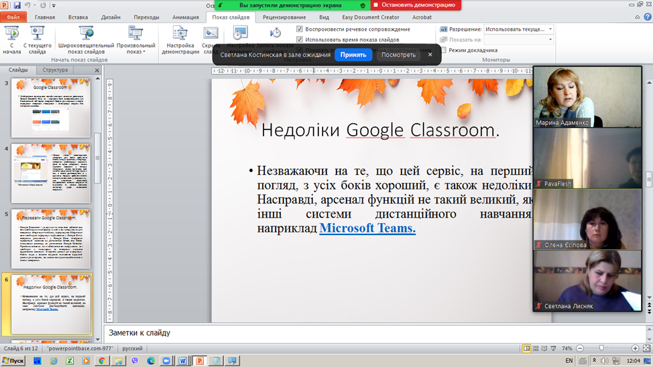The image size is (653, 367).
Task: Start slide show from beginning icon
Action: tap(11, 32)
